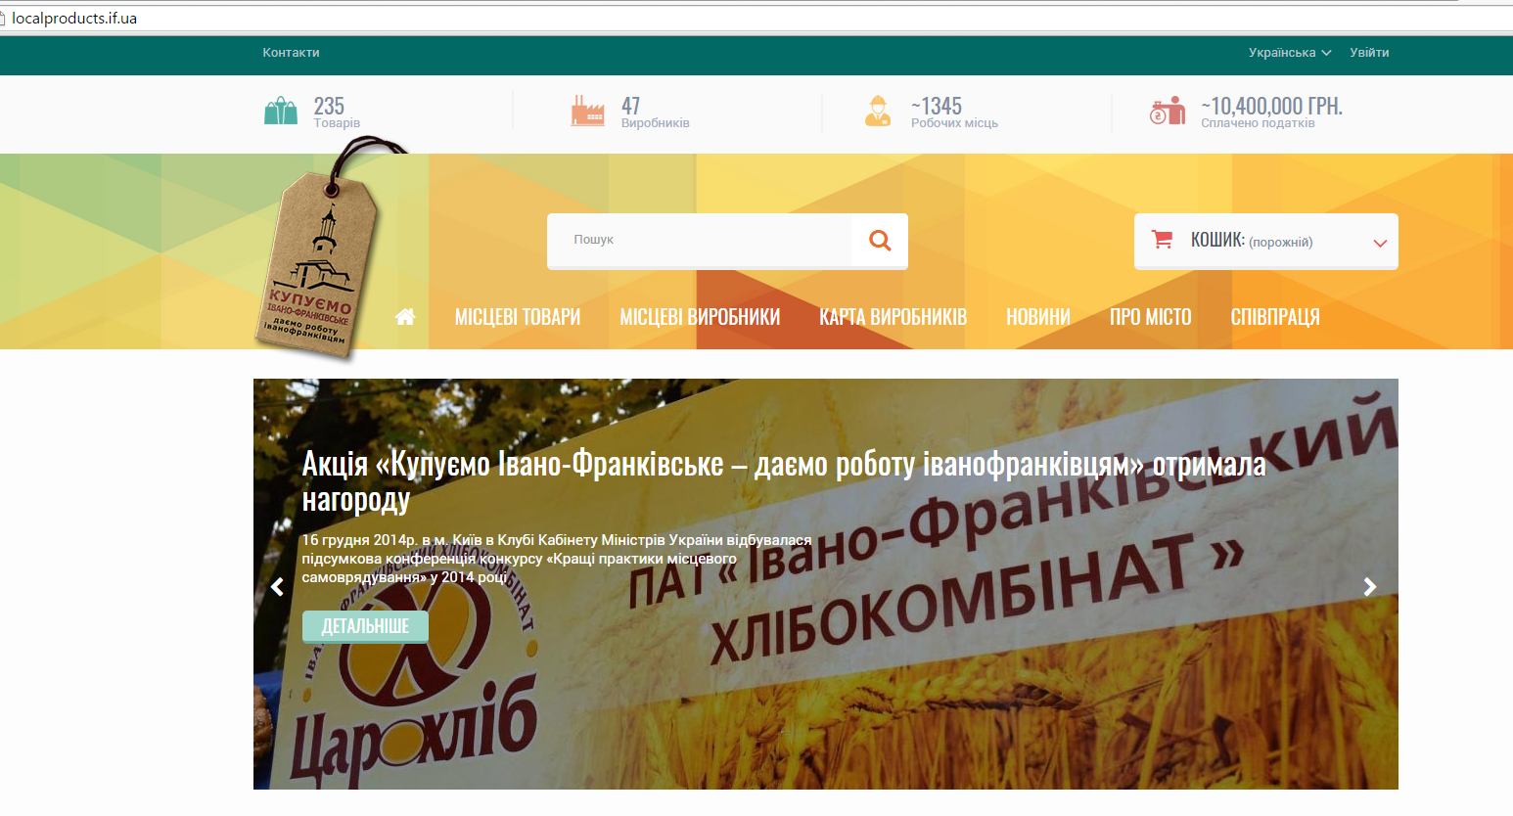The width and height of the screenshot is (1513, 816).
Task: Expand the cart's red chevron arrow
Action: pos(1380,243)
